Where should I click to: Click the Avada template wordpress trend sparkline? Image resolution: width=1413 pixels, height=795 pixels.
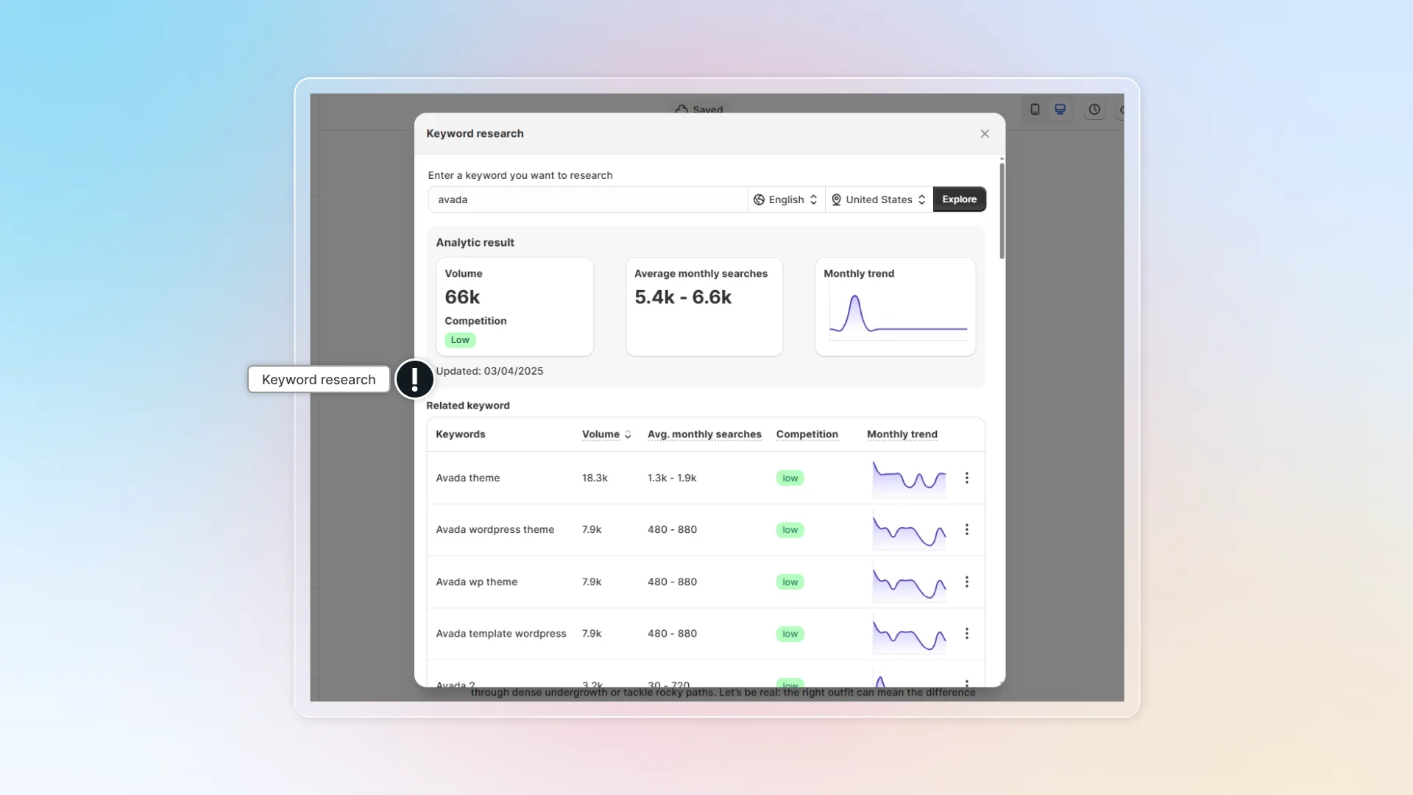click(909, 634)
